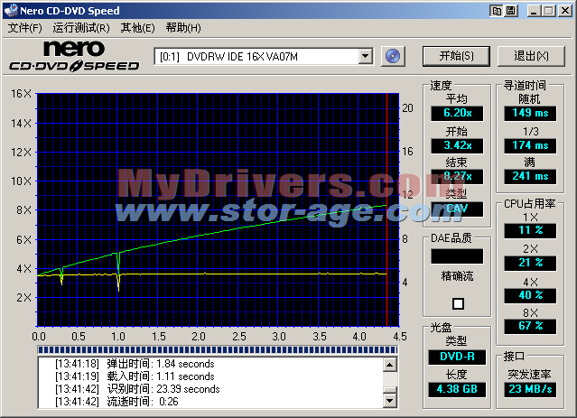Click the first extra title bar icon
Viewport: 577px width, 418px height.
coord(497,10)
